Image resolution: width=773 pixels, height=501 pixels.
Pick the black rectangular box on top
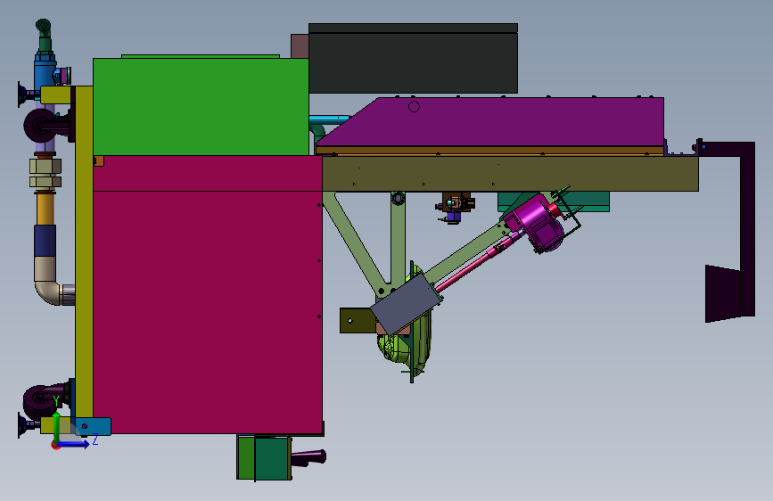413,58
